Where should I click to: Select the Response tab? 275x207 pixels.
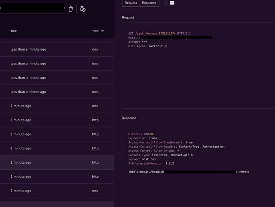tap(149, 3)
